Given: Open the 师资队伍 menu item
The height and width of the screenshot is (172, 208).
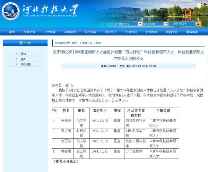Looking at the screenshot, I should tap(111, 32).
